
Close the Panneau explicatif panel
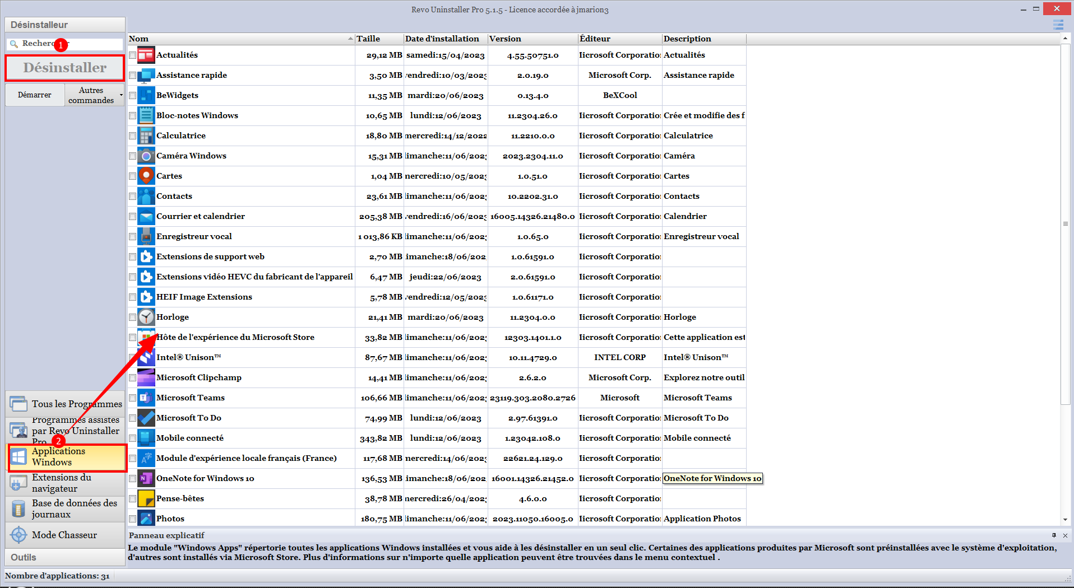pos(1065,535)
